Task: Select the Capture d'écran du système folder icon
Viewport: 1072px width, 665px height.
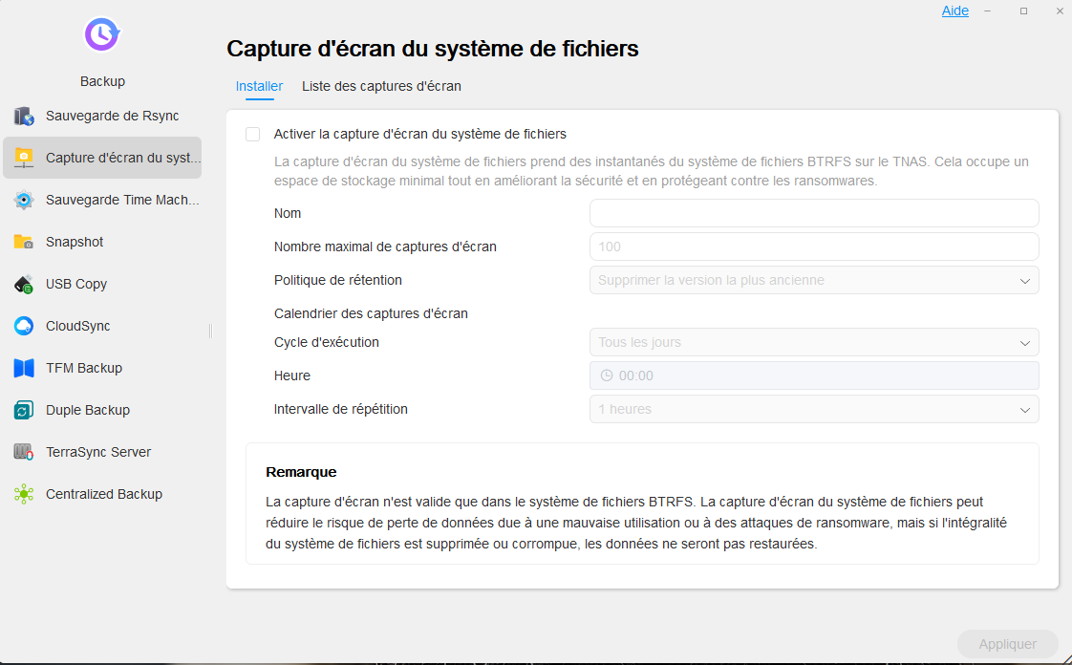Action: click(x=24, y=158)
